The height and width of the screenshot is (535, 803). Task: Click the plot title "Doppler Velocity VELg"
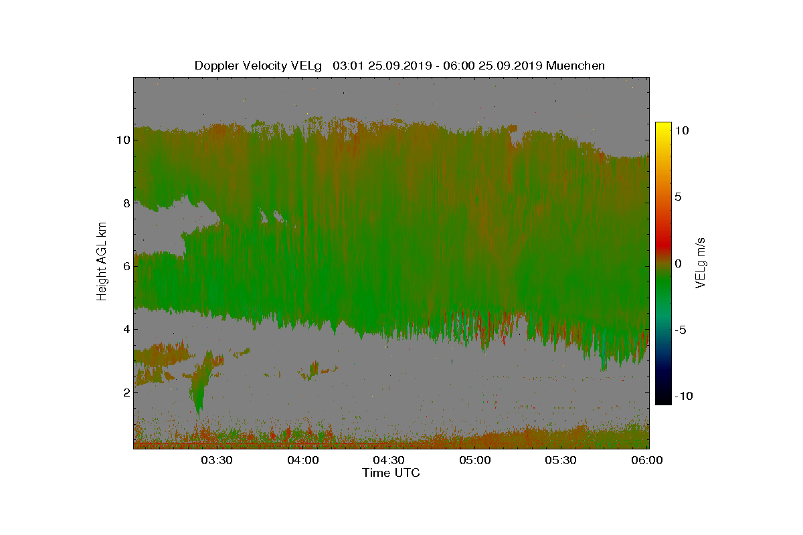point(258,66)
